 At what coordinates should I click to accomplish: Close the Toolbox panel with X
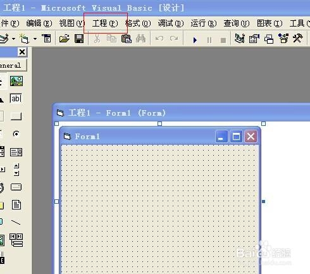pos(22,52)
